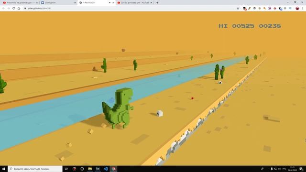Click the current score 00238

270,26
